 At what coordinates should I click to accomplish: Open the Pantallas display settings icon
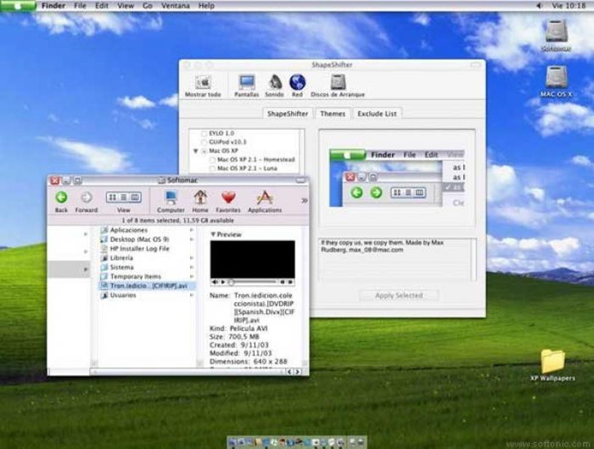tap(246, 83)
